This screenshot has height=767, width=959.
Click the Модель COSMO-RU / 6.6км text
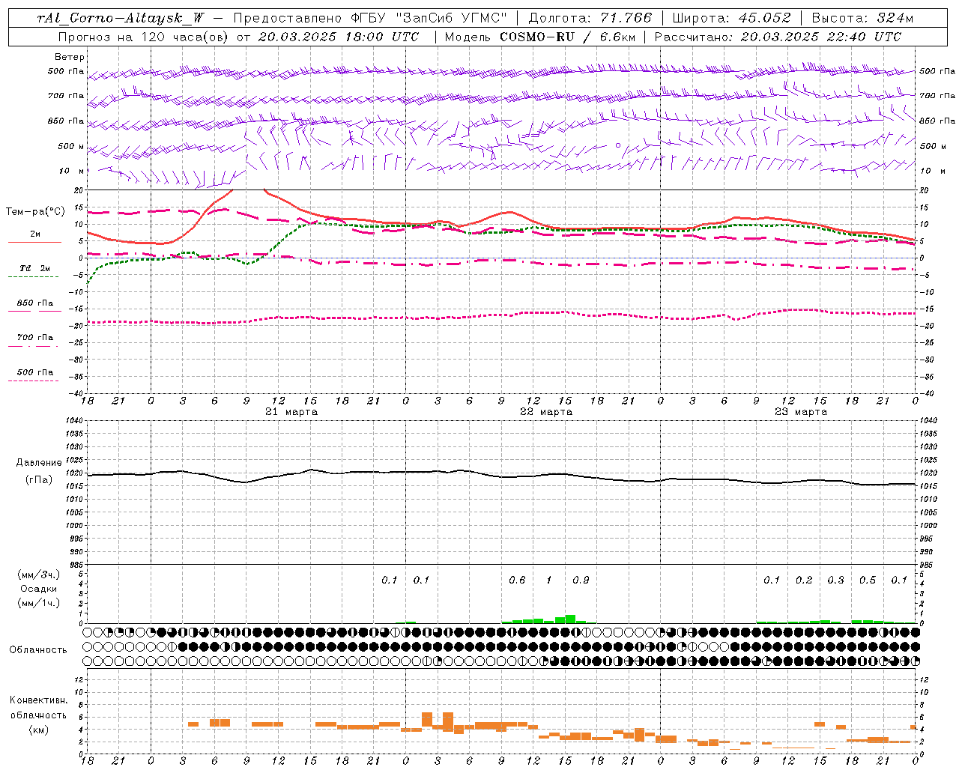[539, 37]
